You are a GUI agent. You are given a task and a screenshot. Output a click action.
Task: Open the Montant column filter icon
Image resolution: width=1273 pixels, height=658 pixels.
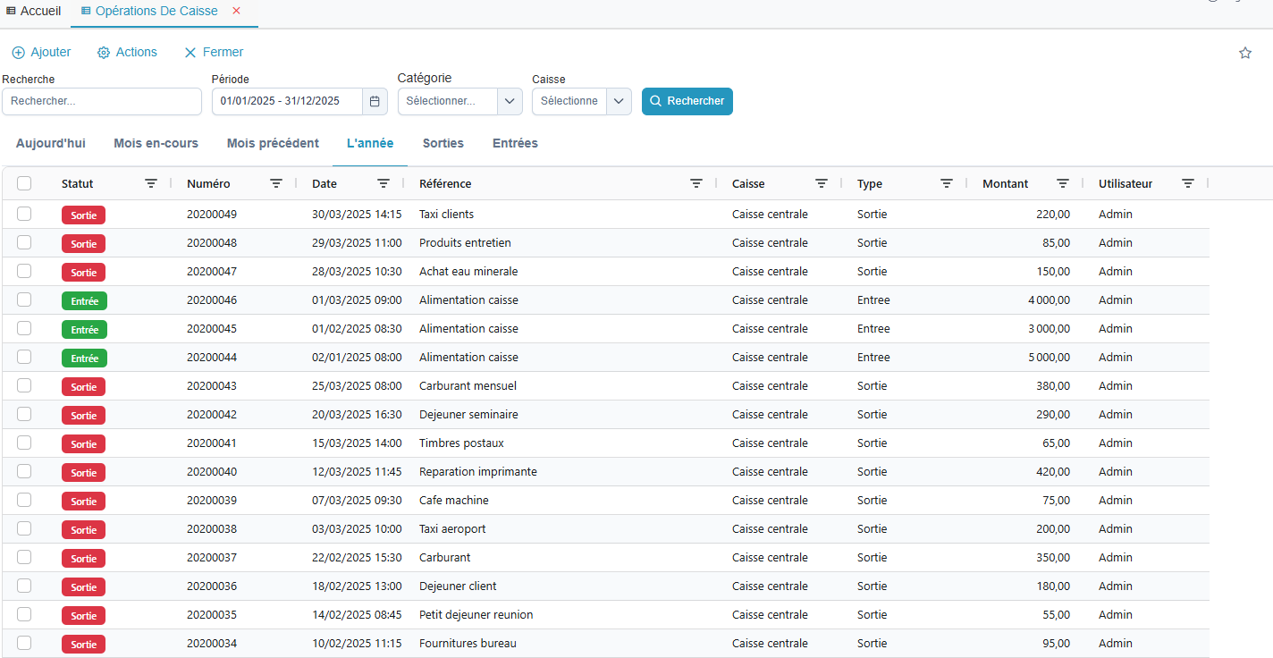pyautogui.click(x=1063, y=183)
